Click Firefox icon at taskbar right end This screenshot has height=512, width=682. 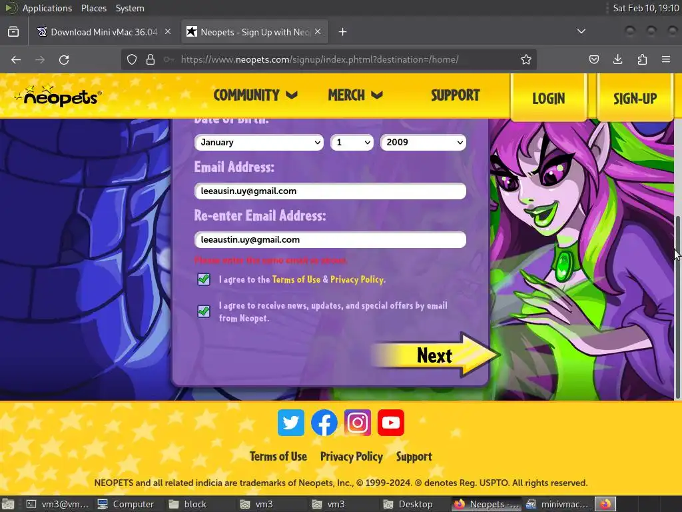[605, 504]
